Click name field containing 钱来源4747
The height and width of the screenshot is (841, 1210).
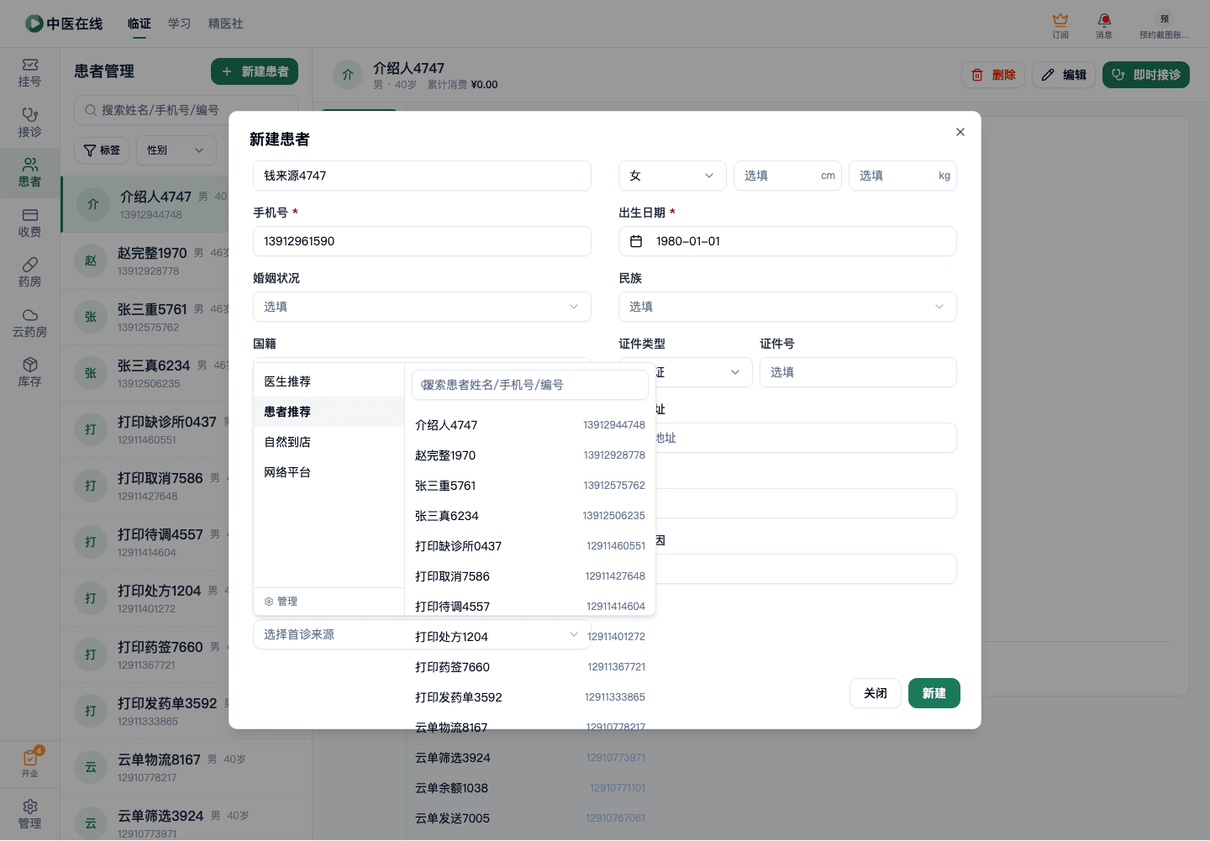coord(422,176)
